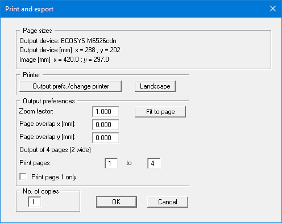The image size is (282, 223).
Task: Focus the Zoom factor input field
Action: point(106,112)
